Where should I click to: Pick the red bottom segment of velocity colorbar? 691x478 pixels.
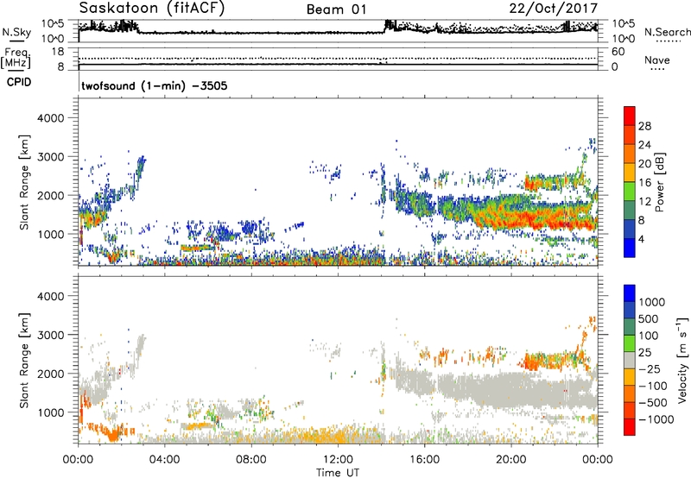coord(630,427)
